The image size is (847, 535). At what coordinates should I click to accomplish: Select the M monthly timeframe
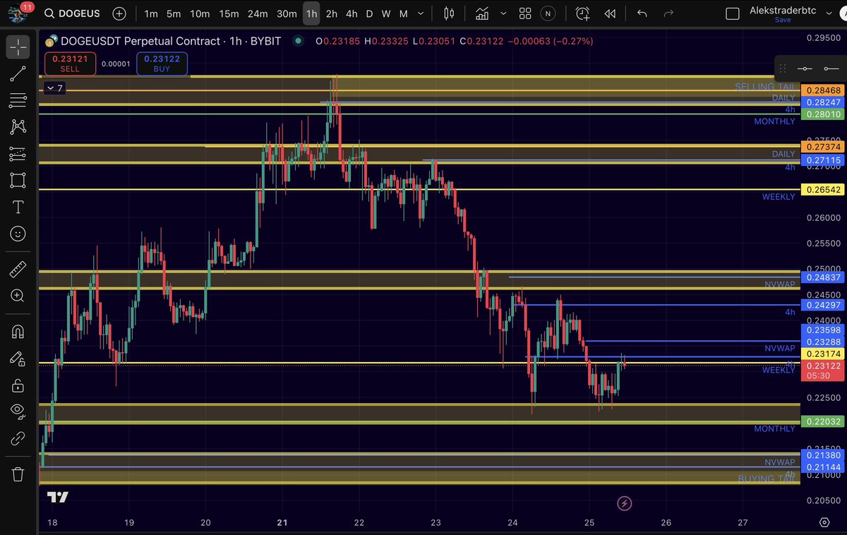coord(403,13)
